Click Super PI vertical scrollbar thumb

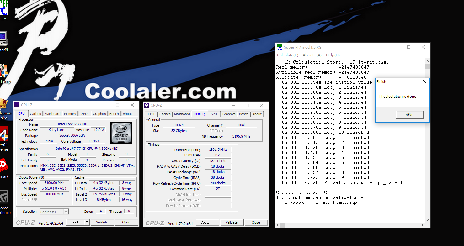[x=428, y=66]
